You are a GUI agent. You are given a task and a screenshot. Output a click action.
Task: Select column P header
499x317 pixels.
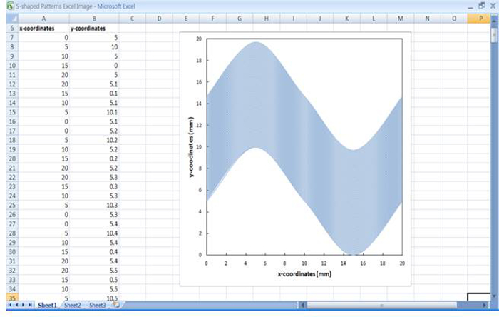pyautogui.click(x=480, y=19)
